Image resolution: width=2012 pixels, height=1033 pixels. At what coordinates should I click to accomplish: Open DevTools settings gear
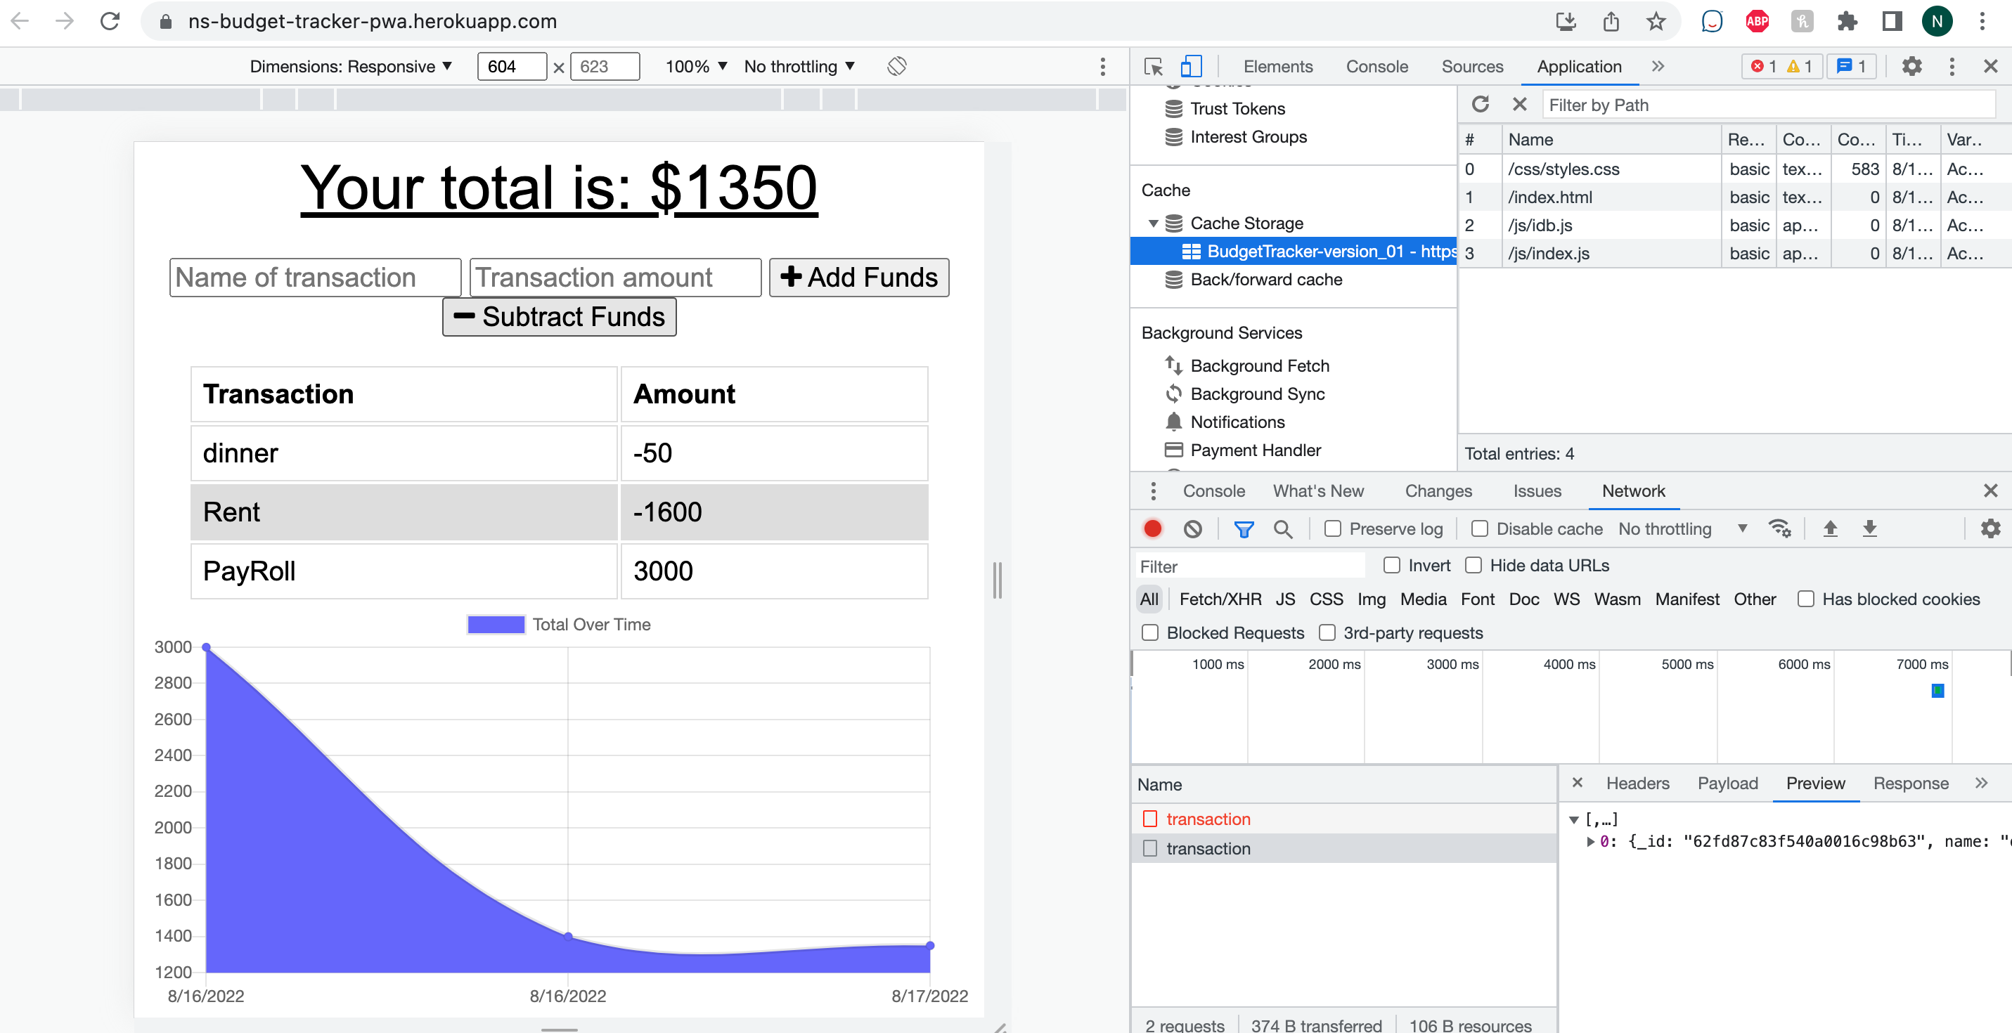tap(1912, 66)
